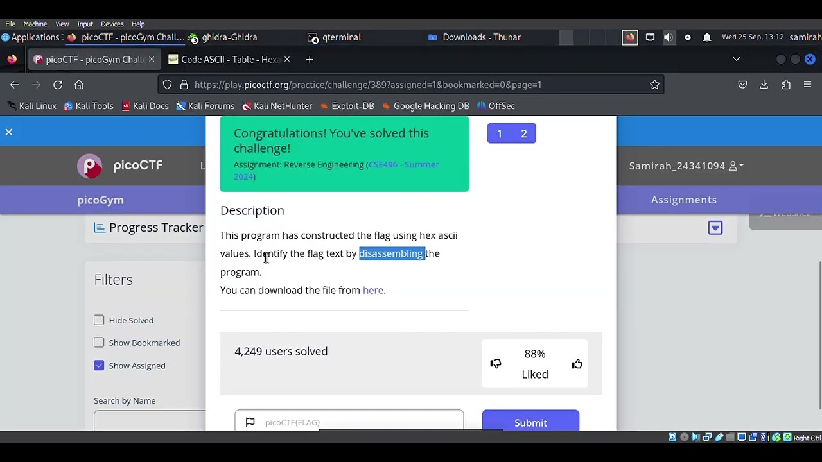822x462 pixels.
Task: Open the VirtualBox File menu
Action: coord(10,24)
